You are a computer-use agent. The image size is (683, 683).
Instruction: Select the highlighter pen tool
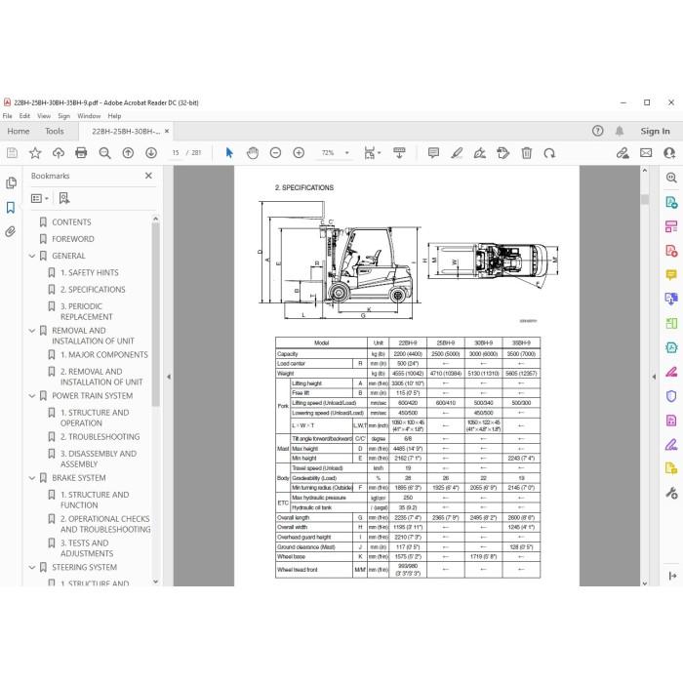click(457, 153)
